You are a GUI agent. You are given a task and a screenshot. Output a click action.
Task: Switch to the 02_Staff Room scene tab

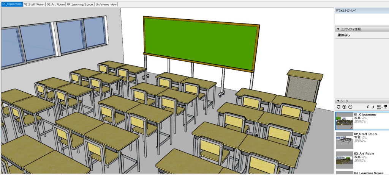[x=34, y=4]
